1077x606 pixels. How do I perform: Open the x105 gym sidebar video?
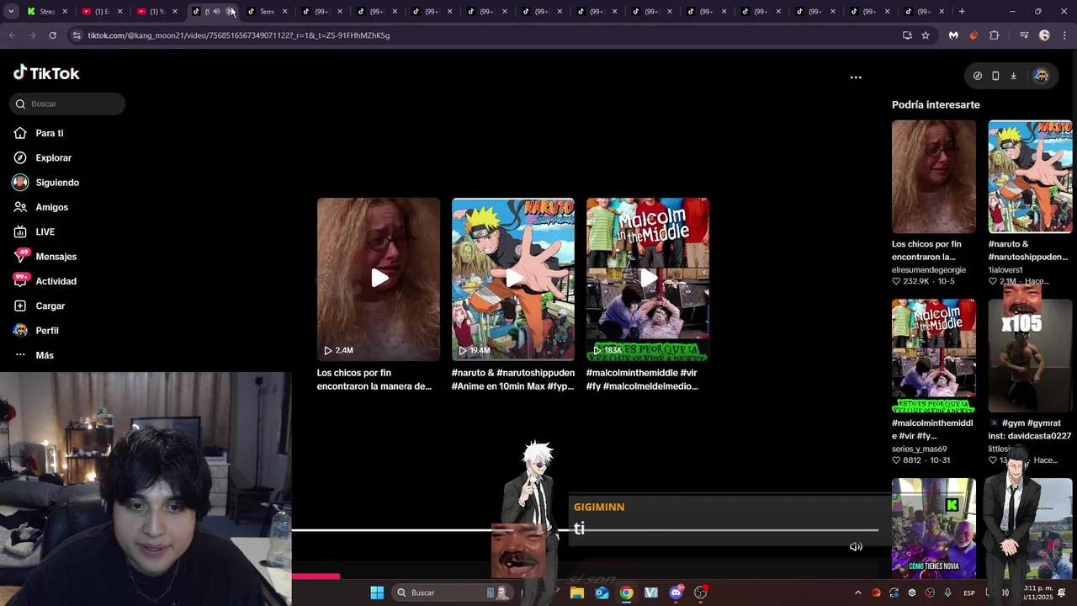tap(1030, 356)
